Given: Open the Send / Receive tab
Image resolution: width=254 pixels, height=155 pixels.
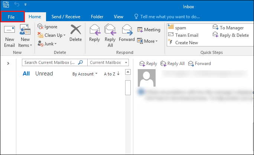Looking at the screenshot, I should pos(66,17).
